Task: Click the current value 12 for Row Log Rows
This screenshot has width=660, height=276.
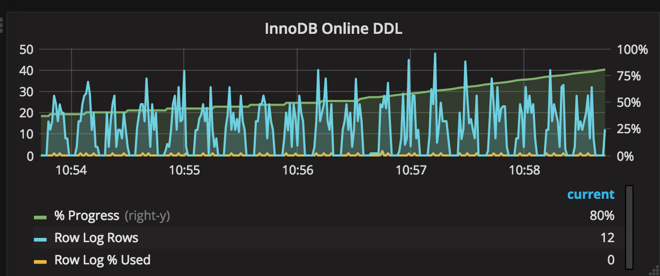Action: click(x=608, y=238)
